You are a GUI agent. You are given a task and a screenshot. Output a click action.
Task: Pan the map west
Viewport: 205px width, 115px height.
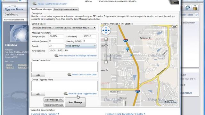(x=103, y=30)
